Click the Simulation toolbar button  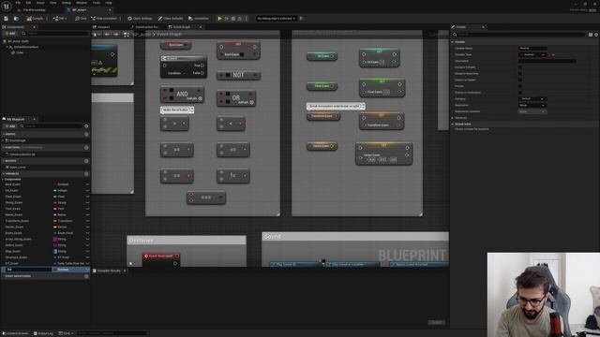coord(199,19)
